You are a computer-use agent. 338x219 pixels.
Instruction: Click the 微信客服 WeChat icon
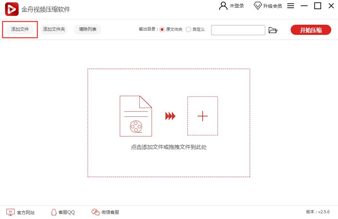tap(95, 212)
